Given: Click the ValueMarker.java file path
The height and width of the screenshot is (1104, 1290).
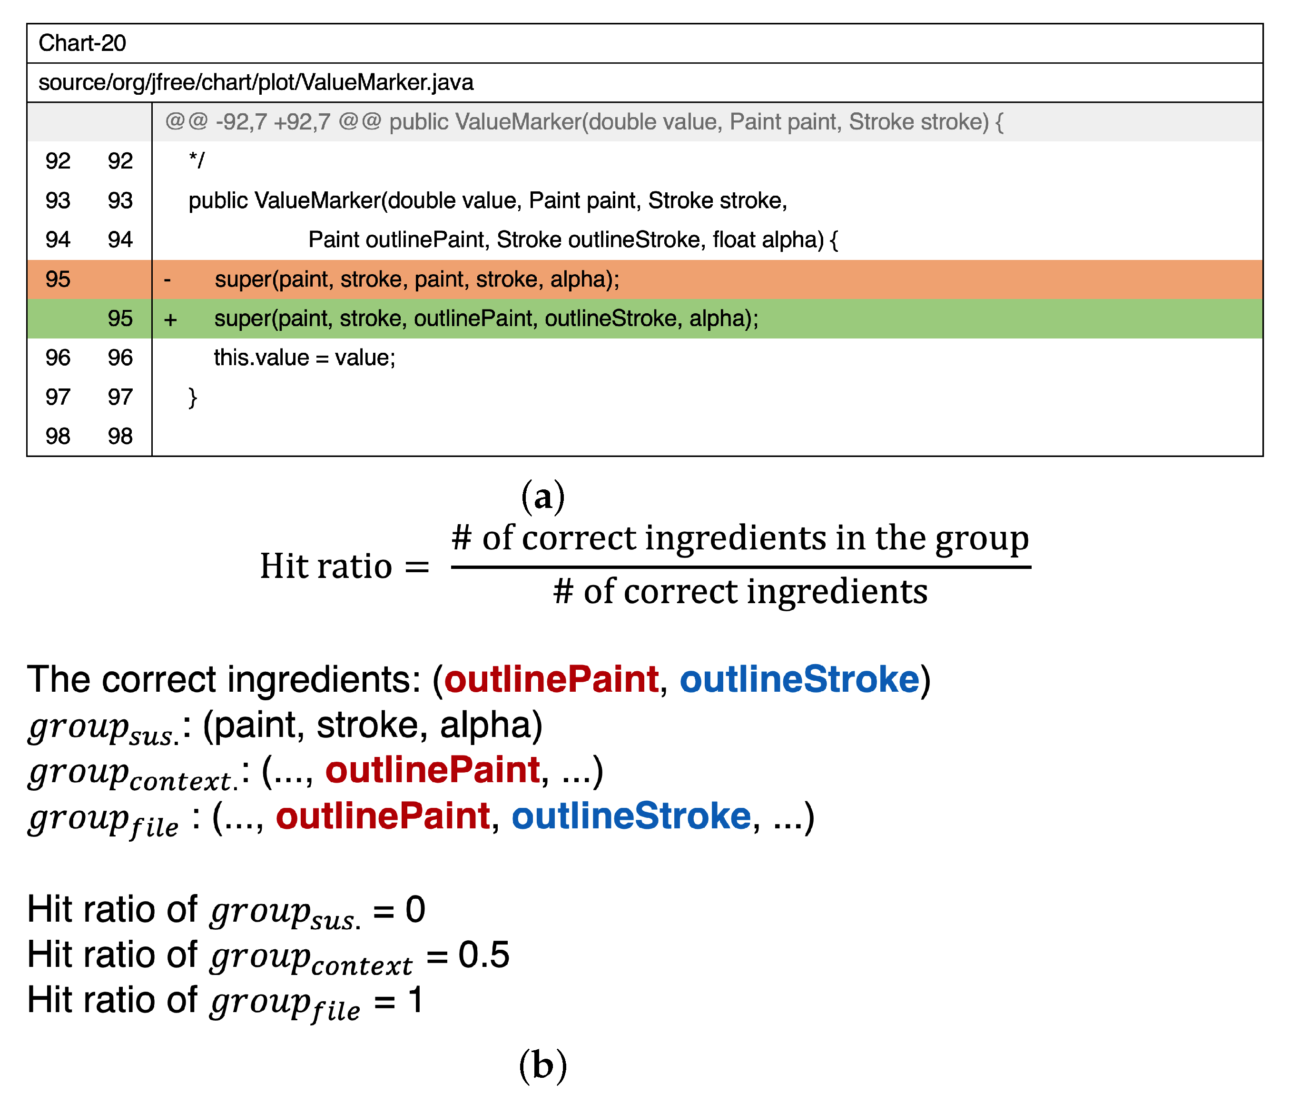Looking at the screenshot, I should (256, 83).
